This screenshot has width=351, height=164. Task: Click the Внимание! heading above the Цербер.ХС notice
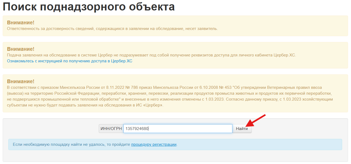click(21, 49)
